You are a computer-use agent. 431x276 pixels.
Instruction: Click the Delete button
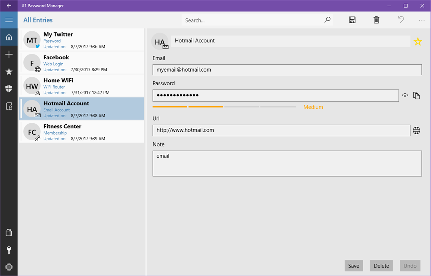[x=381, y=266]
